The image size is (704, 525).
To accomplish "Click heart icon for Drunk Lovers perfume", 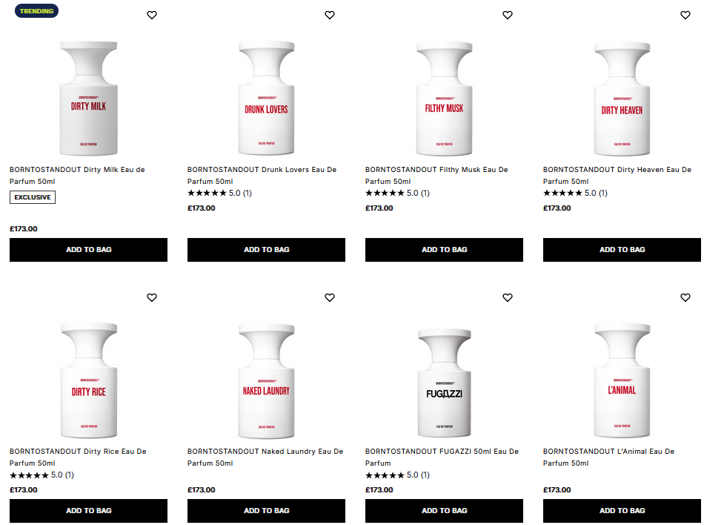I will click(330, 15).
